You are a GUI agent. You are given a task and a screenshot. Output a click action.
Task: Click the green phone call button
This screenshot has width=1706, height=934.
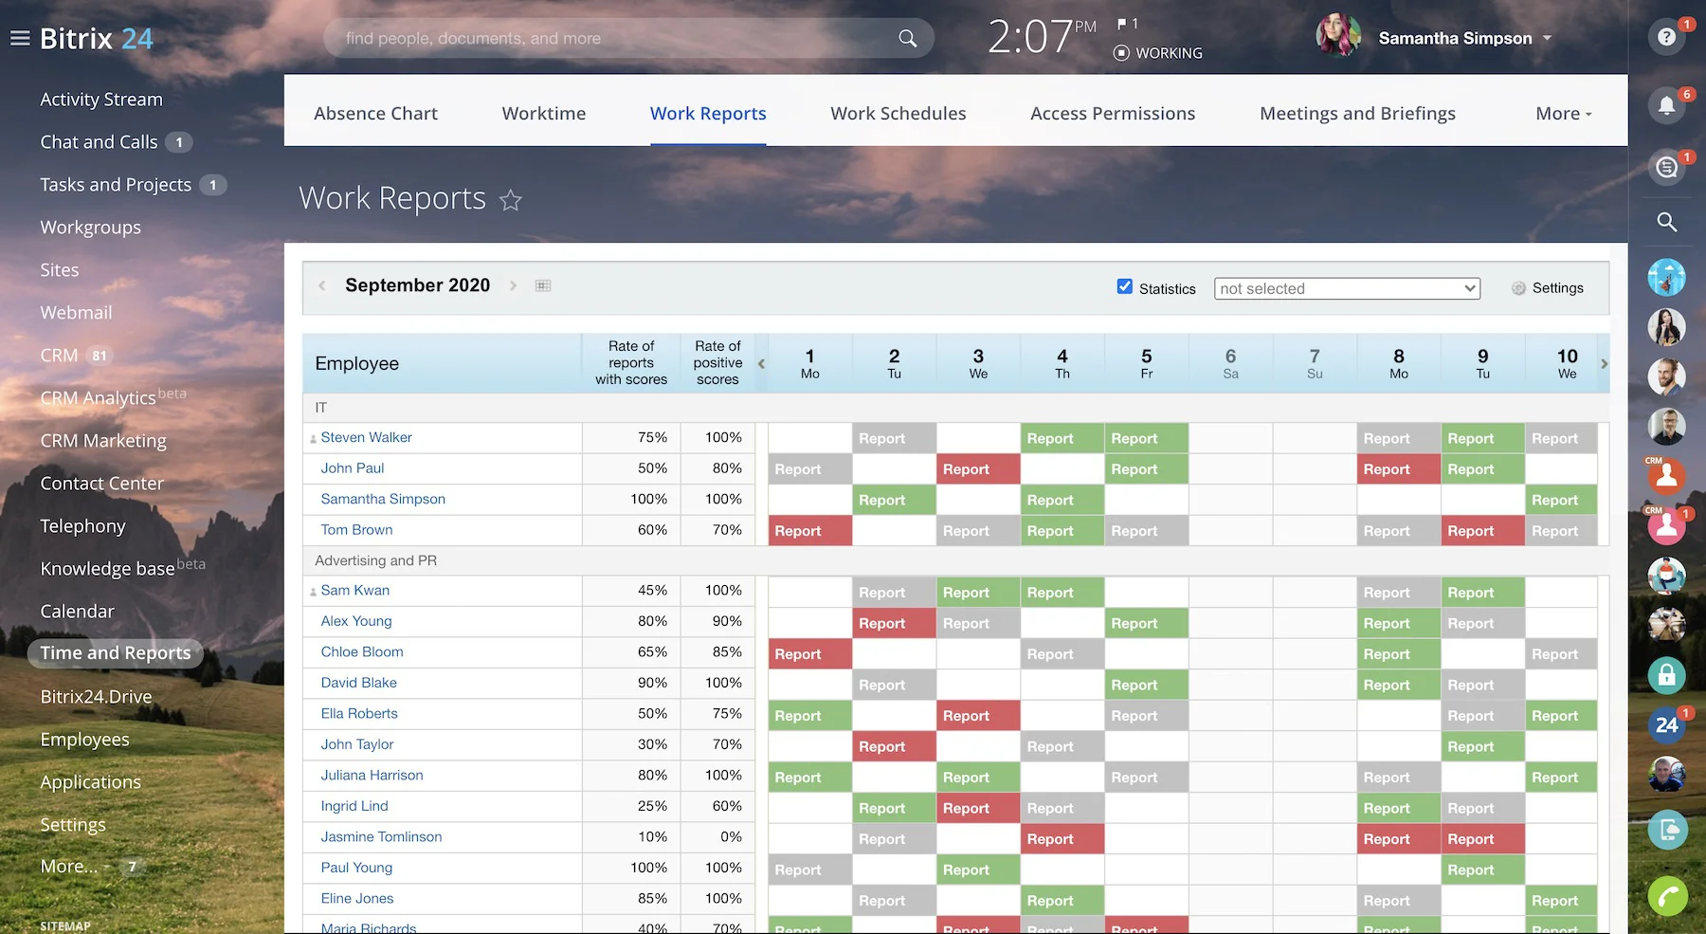(x=1667, y=896)
